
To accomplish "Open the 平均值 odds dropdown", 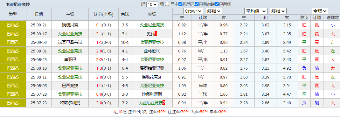I will (256, 11).
